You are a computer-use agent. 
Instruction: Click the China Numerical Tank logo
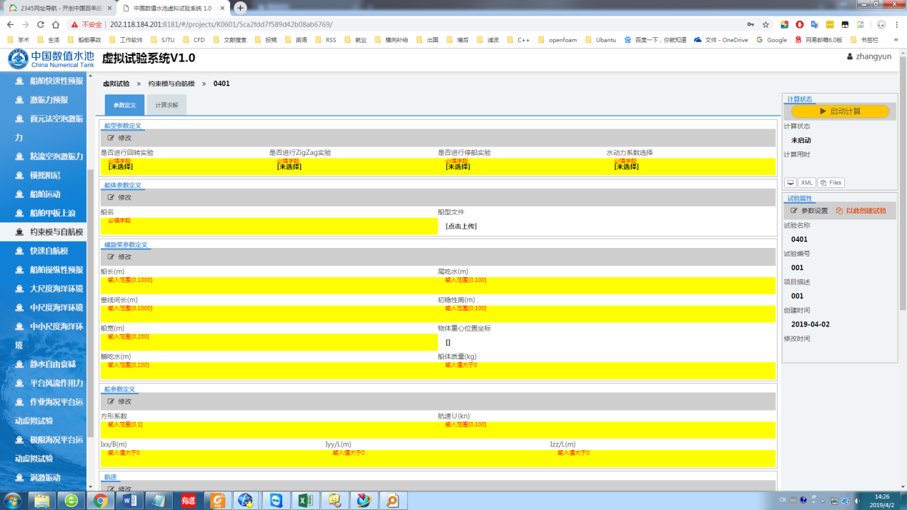click(x=50, y=59)
